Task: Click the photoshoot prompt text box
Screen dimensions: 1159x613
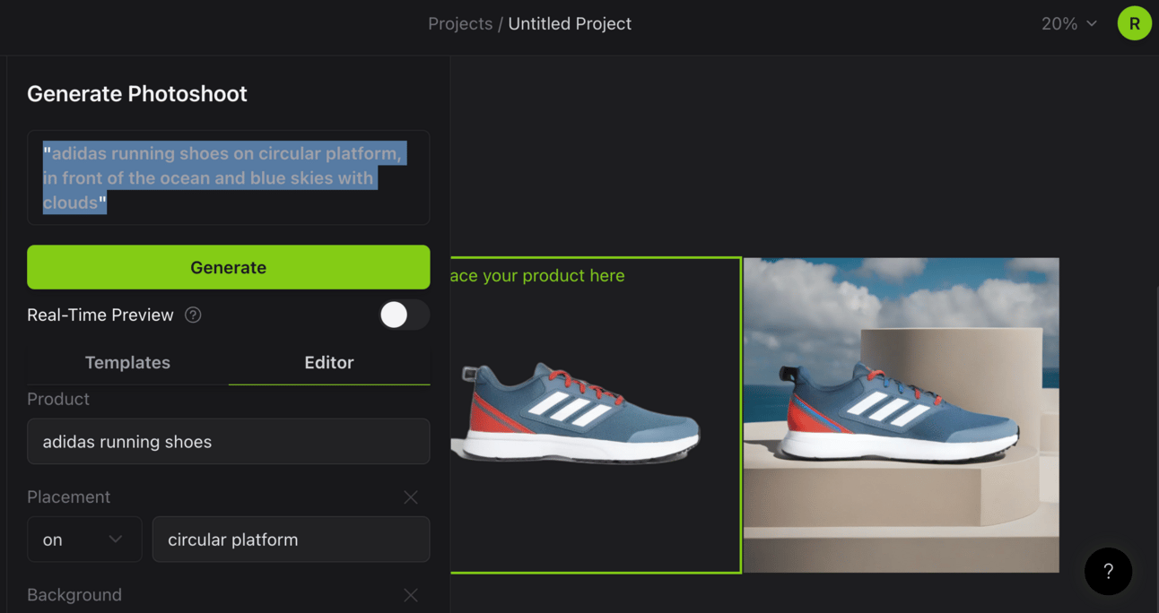Action: [229, 177]
